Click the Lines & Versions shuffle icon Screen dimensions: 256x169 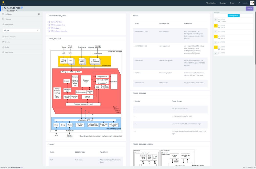point(3,37)
